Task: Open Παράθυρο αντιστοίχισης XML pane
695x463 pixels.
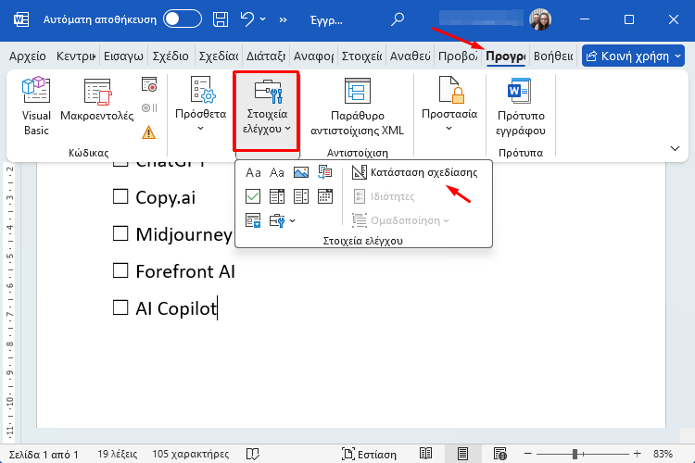Action: coord(358,106)
